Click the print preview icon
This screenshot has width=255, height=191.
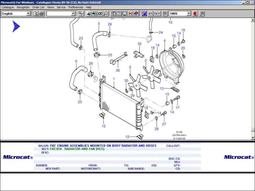click(x=36, y=14)
